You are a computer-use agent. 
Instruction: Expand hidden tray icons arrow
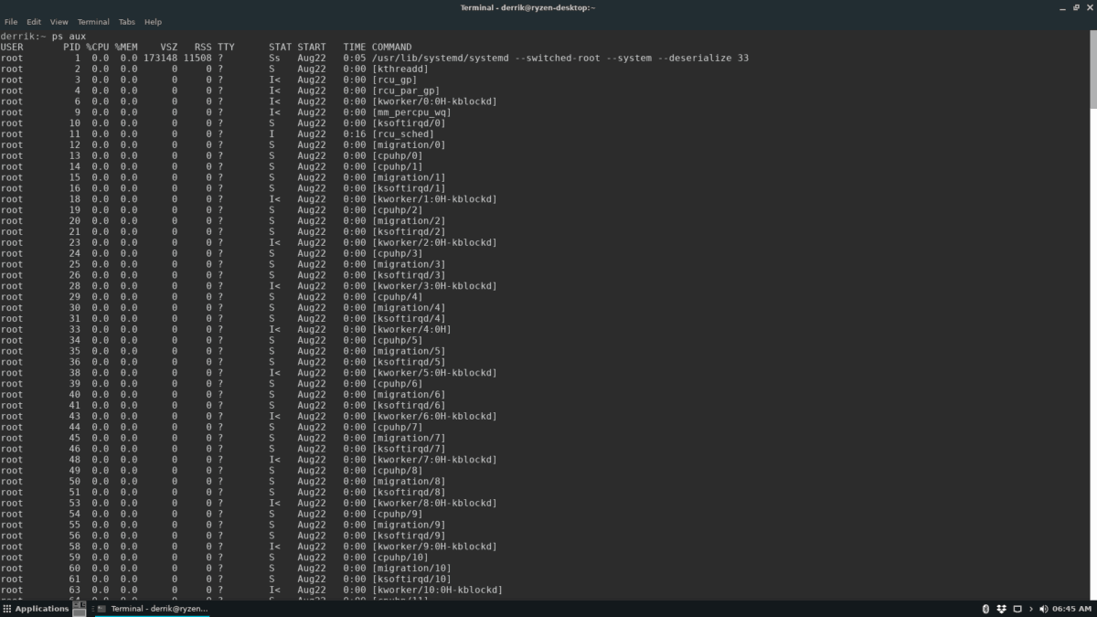(1031, 609)
